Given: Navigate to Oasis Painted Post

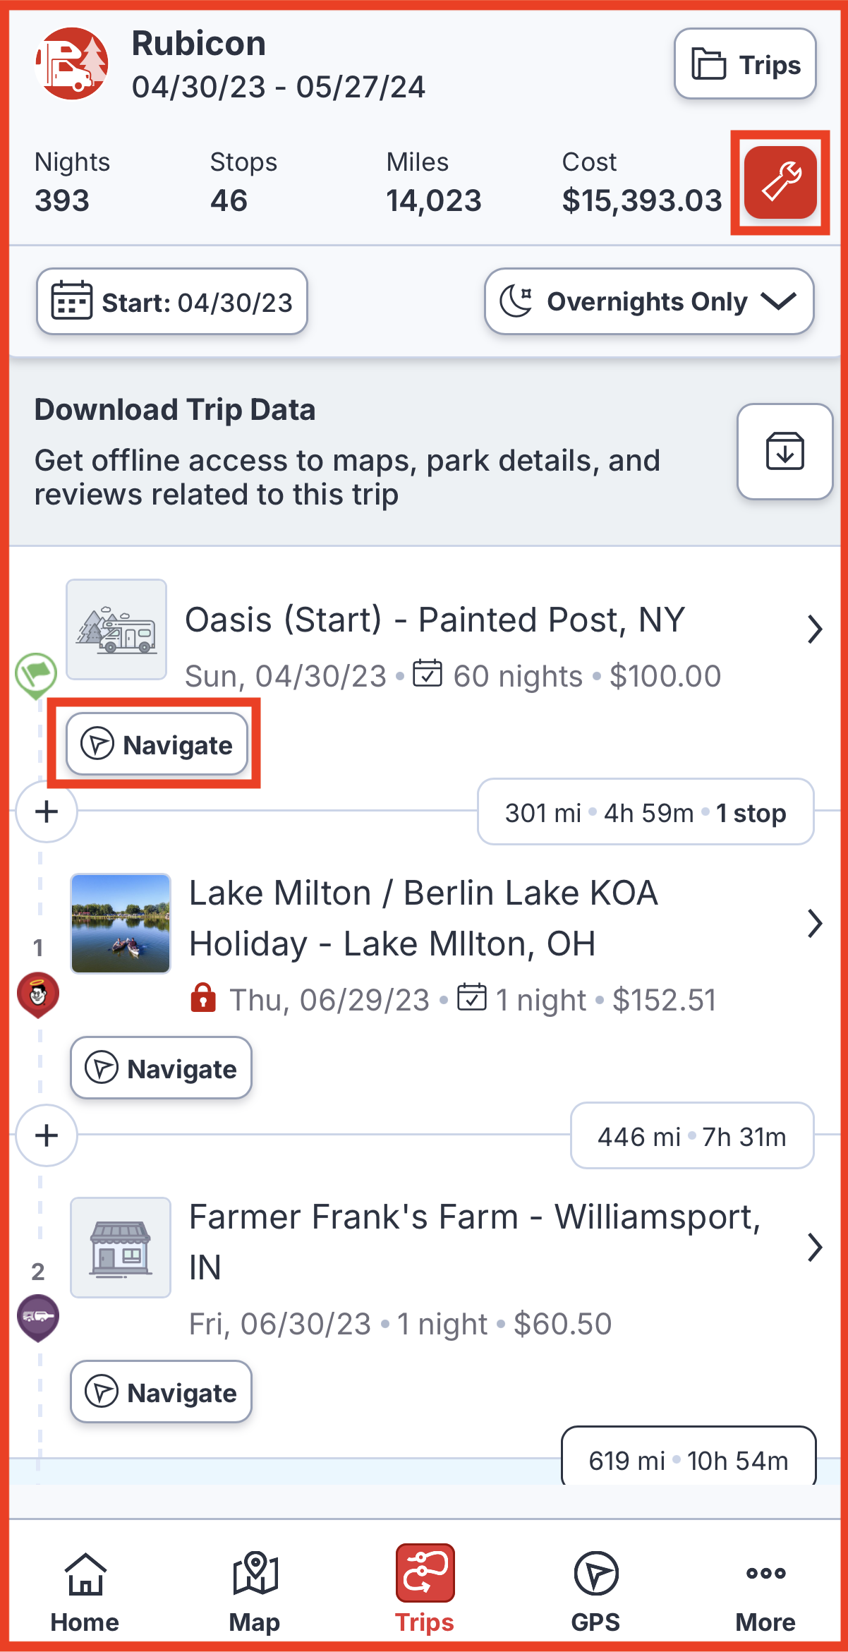Looking at the screenshot, I should [157, 744].
